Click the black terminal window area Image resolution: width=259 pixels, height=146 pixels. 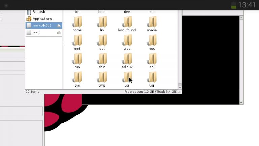[x=211, y=60]
